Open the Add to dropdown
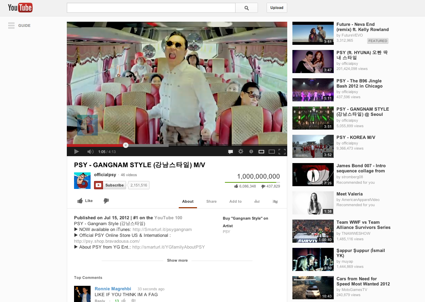The height and width of the screenshot is (302, 425). 235,202
